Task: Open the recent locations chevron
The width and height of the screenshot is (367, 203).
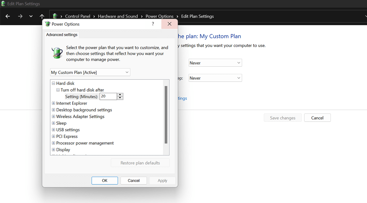Action: click(31, 16)
